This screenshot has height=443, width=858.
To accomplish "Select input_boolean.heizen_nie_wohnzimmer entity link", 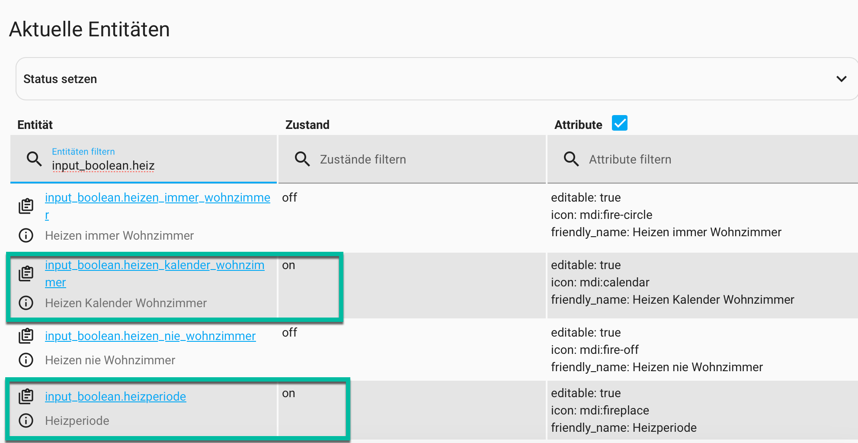I will click(x=150, y=336).
